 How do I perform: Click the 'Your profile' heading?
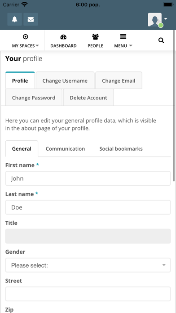point(24,58)
